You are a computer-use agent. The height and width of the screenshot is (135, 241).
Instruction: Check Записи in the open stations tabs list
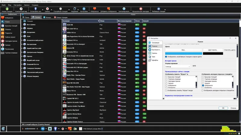pos(203,83)
